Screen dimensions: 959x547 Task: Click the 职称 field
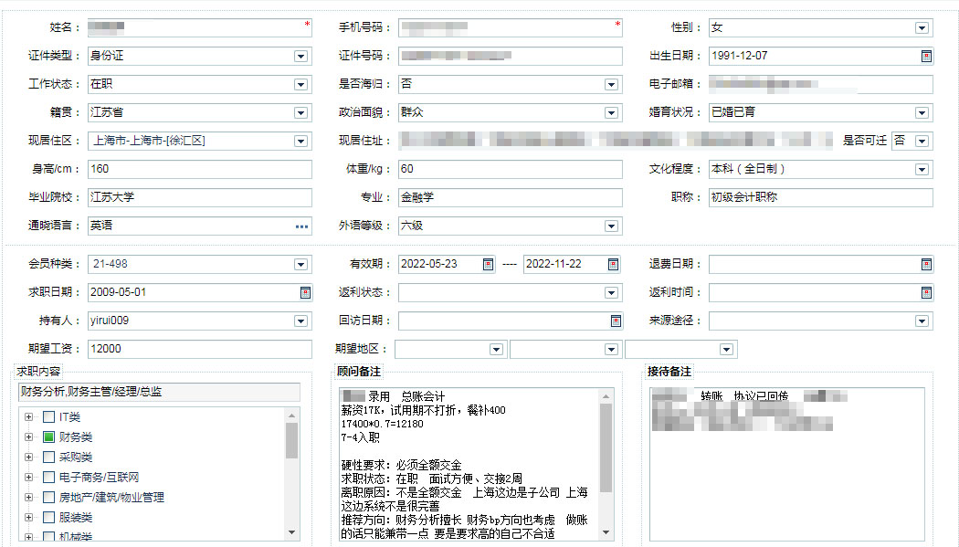[x=821, y=197]
